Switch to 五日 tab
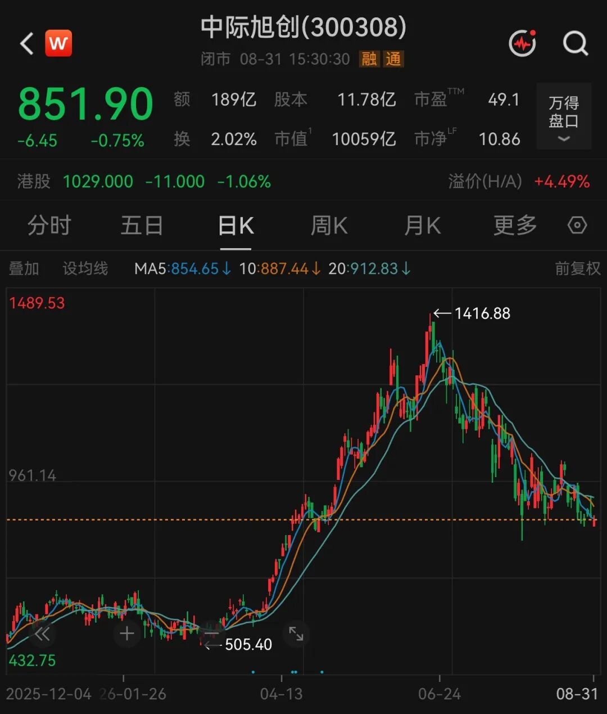Screen dimensions: 607x714 pyautogui.click(x=142, y=226)
